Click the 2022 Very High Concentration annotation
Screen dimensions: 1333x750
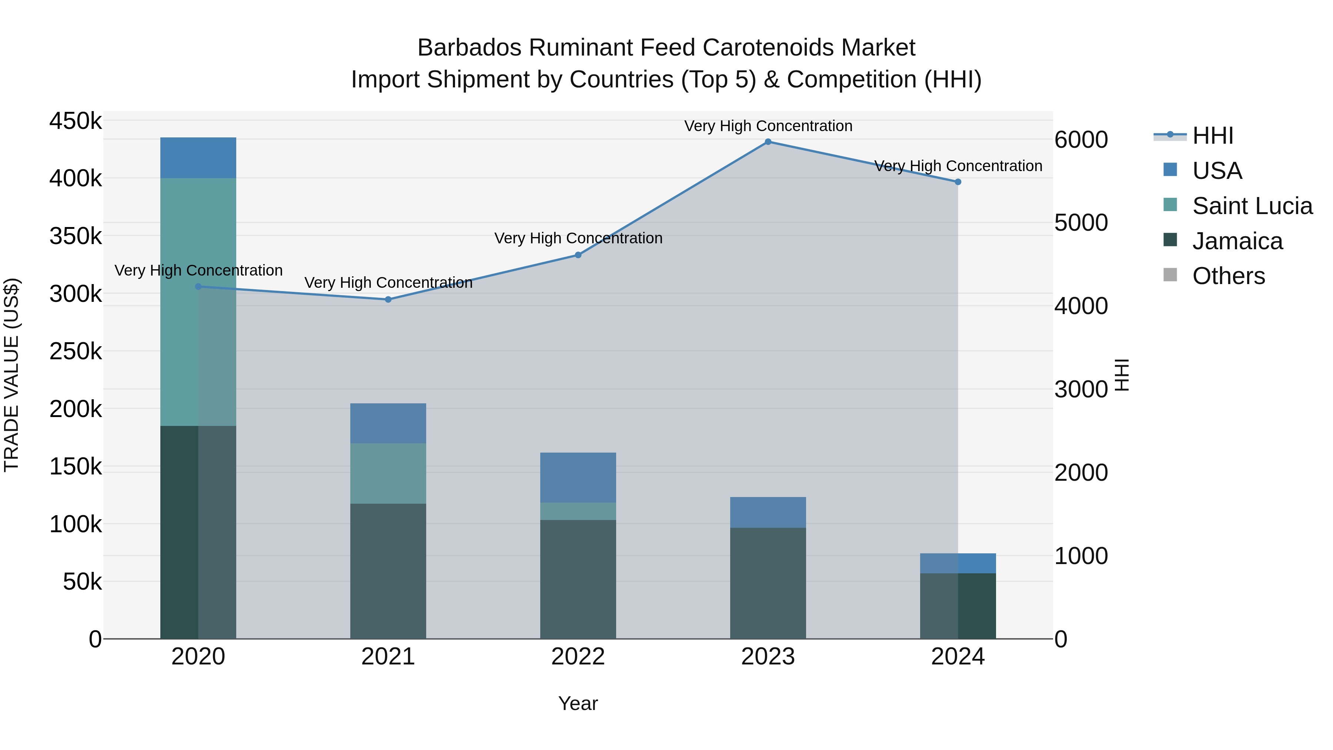coord(578,238)
